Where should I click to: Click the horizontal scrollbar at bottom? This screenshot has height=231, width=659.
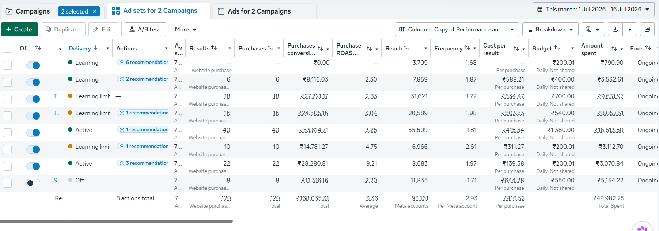pos(116,221)
